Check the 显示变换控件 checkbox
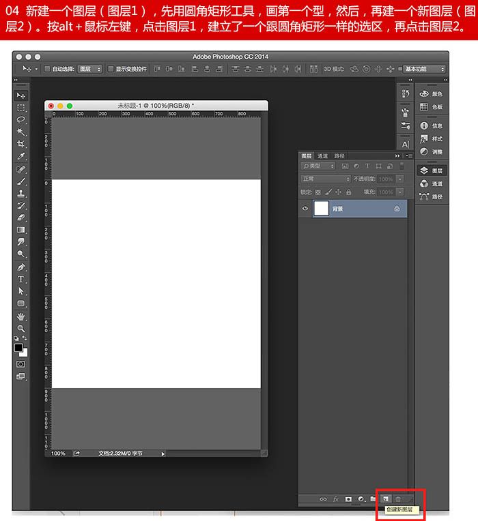 (111, 69)
